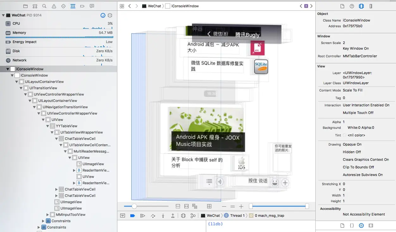Image resolution: width=396 pixels, height=232 pixels.
Task: Click the purple issue indicator badge
Action: (x=306, y=6)
